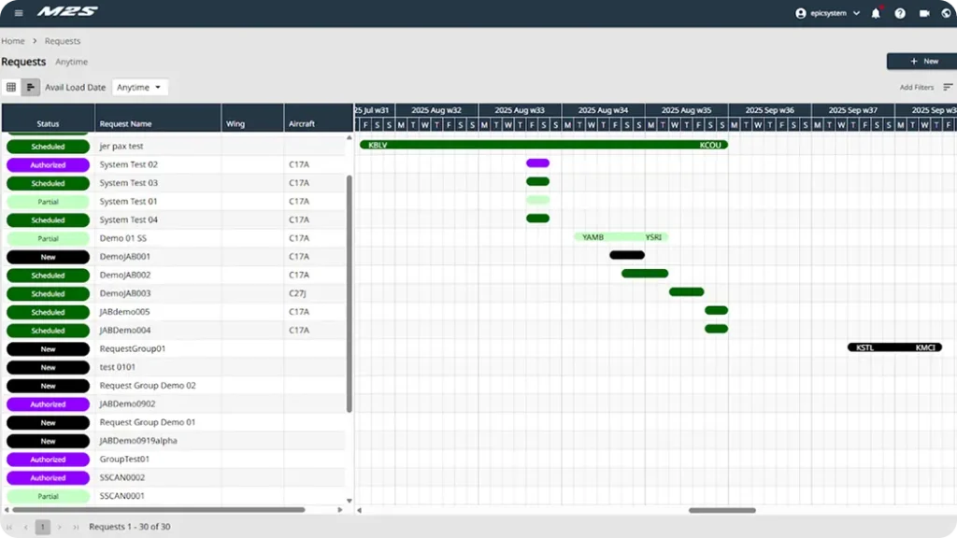Viewport: 957px width, 538px height.
Task: Select page 1 in pagination
Action: pyautogui.click(x=42, y=527)
